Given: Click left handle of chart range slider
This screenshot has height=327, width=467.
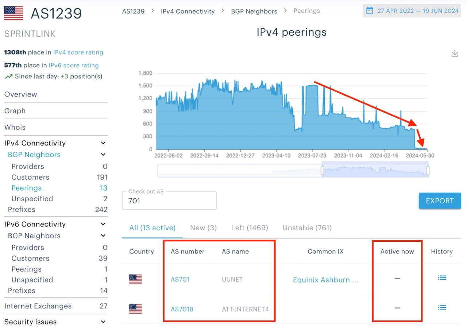Looking at the screenshot, I should tap(322, 171).
